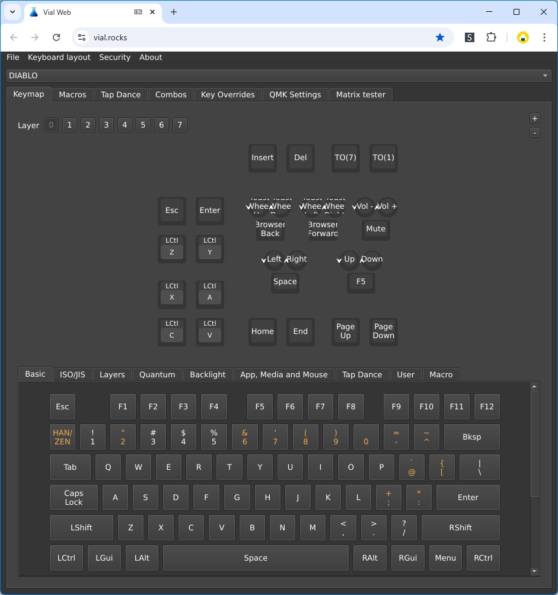The image size is (558, 595).
Task: Switch to Layers keycode tab
Action: (112, 374)
